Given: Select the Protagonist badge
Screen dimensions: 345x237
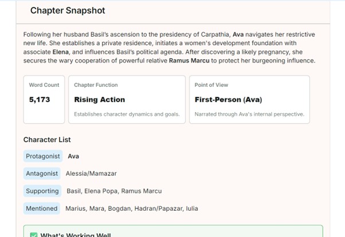Looking at the screenshot, I should (43, 156).
